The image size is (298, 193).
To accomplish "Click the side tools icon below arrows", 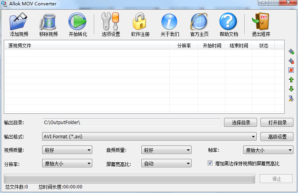I will [291, 98].
